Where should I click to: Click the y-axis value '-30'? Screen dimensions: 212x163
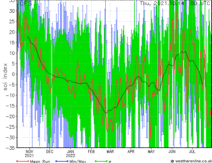coord(10,137)
